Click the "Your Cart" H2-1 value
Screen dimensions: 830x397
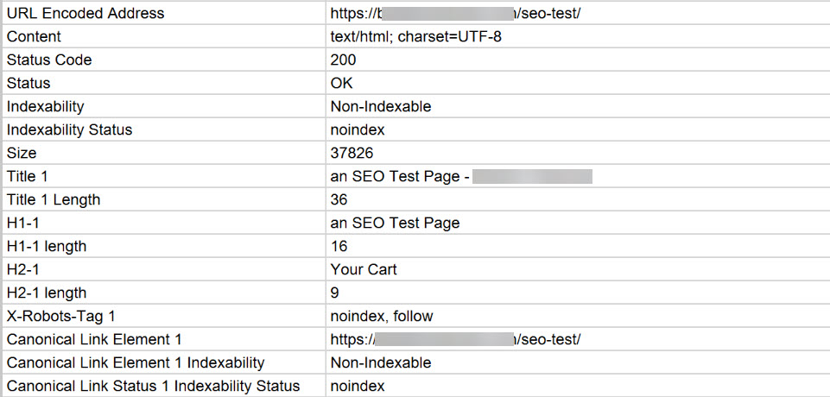click(364, 269)
